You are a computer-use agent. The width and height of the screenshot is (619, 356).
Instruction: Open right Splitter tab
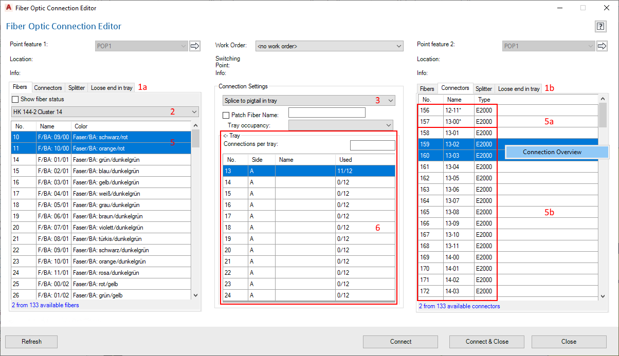click(x=484, y=89)
